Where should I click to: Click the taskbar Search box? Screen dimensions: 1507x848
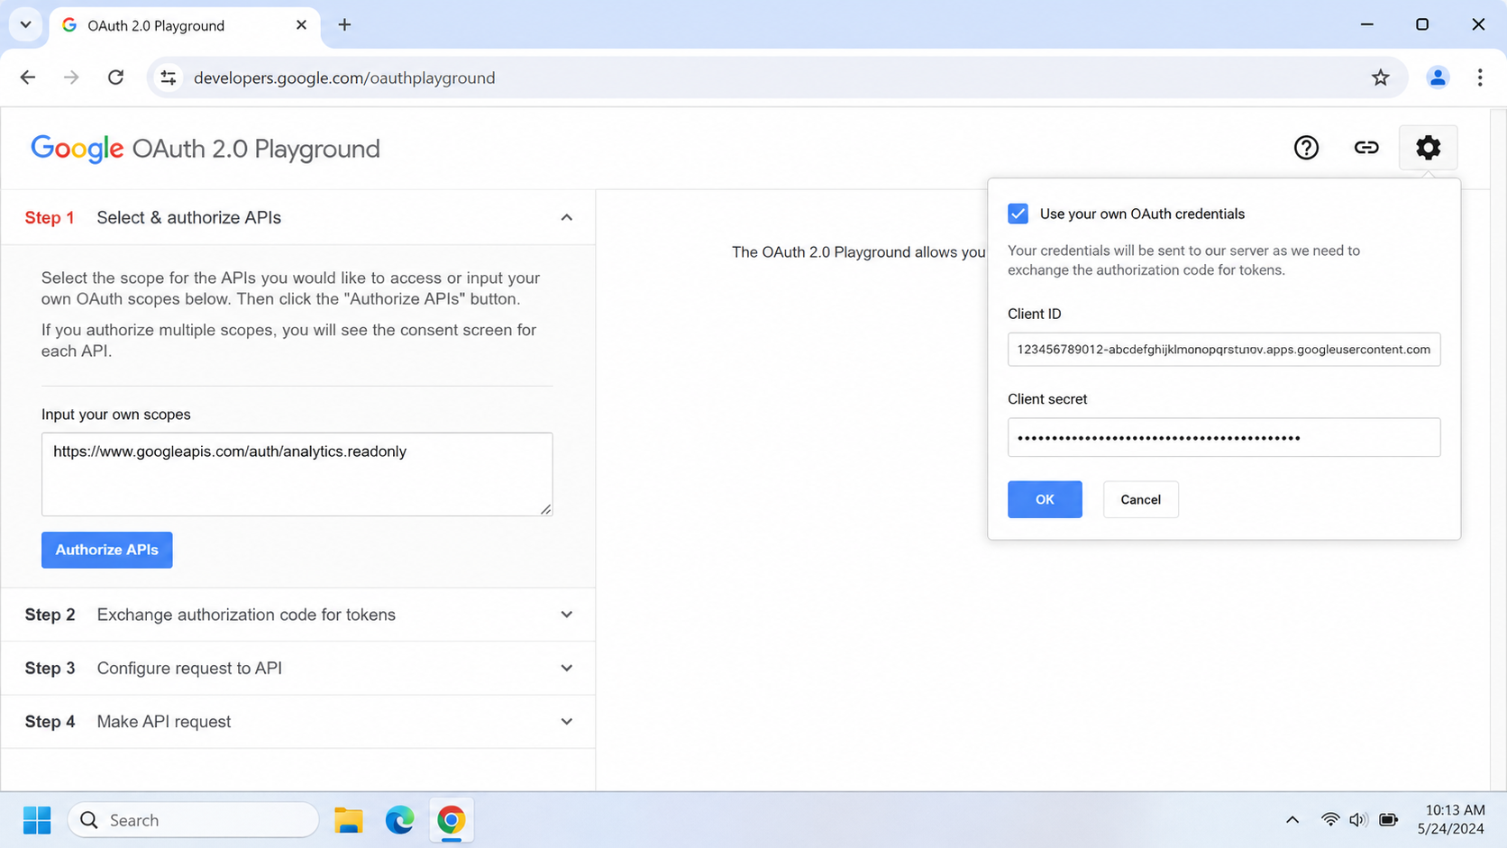(194, 820)
